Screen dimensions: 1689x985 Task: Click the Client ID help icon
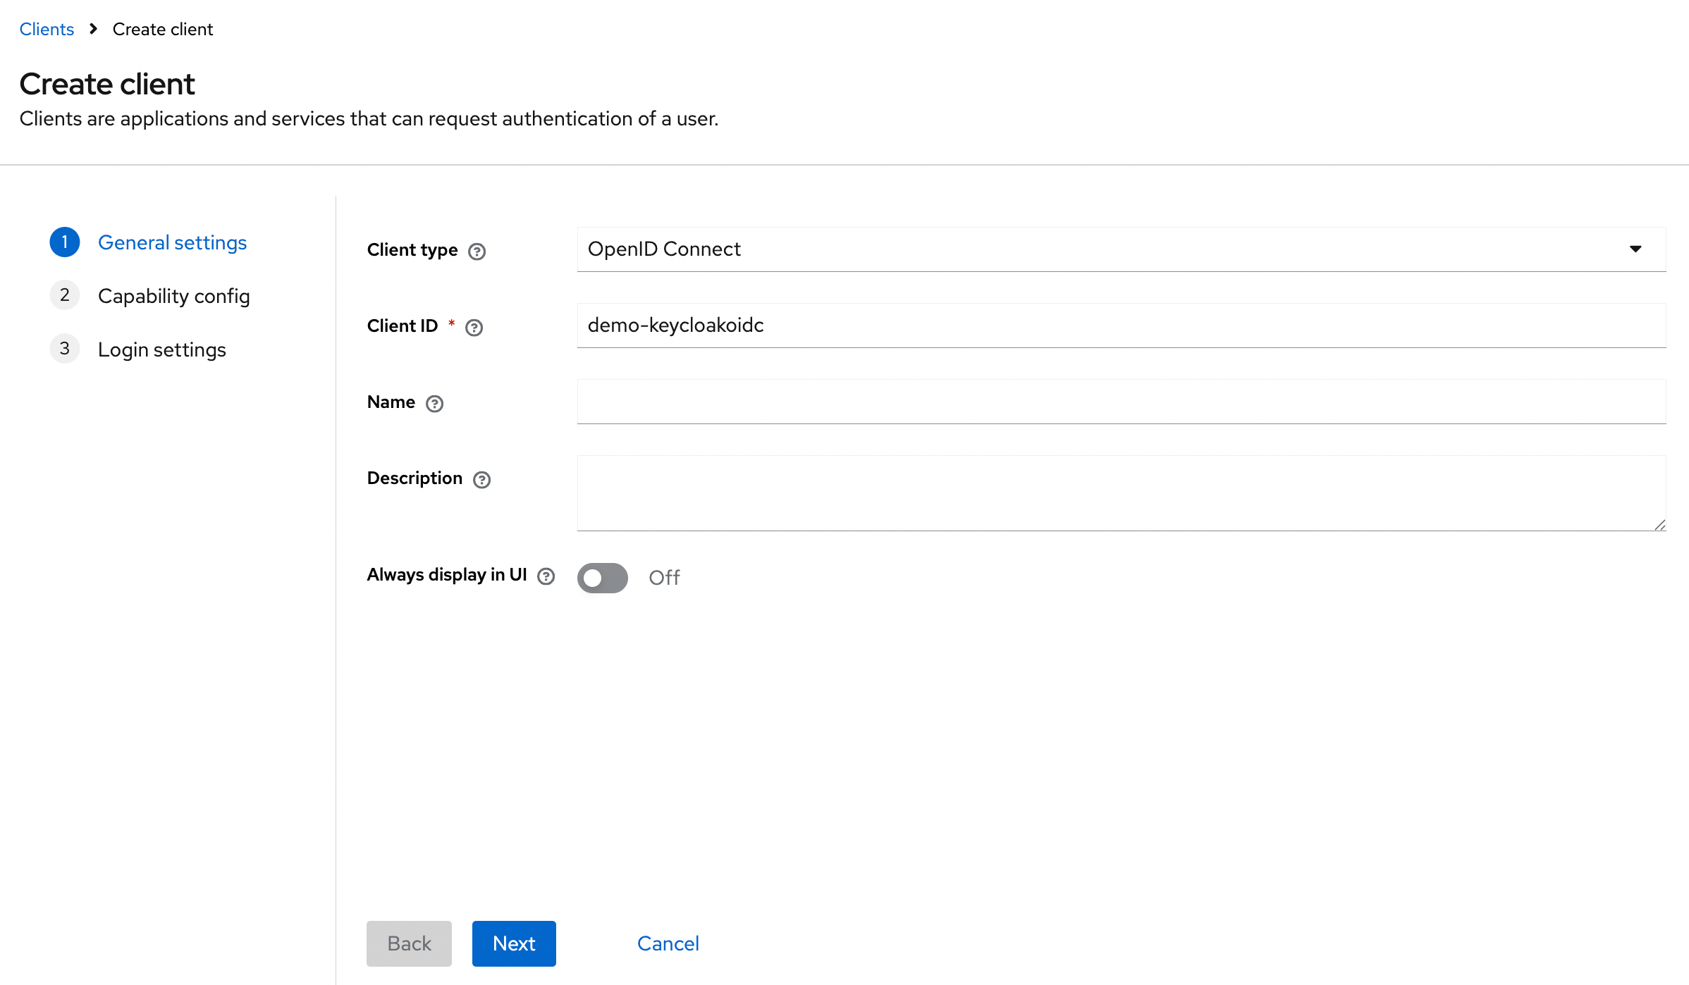click(474, 328)
